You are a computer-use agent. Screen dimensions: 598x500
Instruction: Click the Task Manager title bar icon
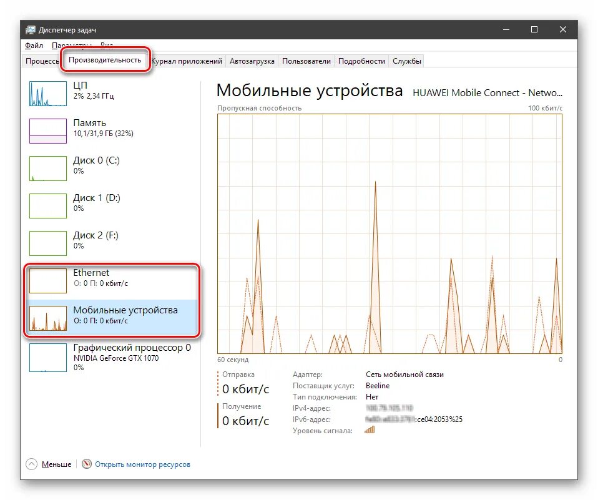coord(31,30)
